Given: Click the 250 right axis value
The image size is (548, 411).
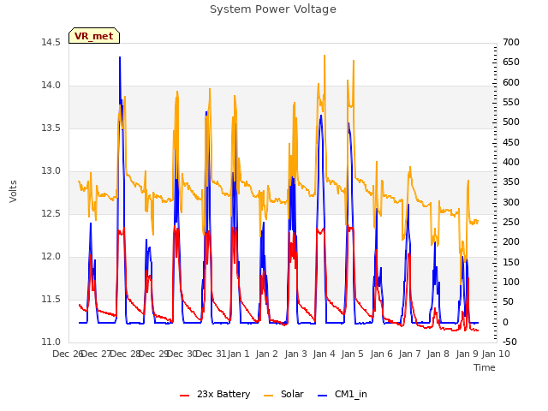Looking at the screenshot, I should point(511,223).
